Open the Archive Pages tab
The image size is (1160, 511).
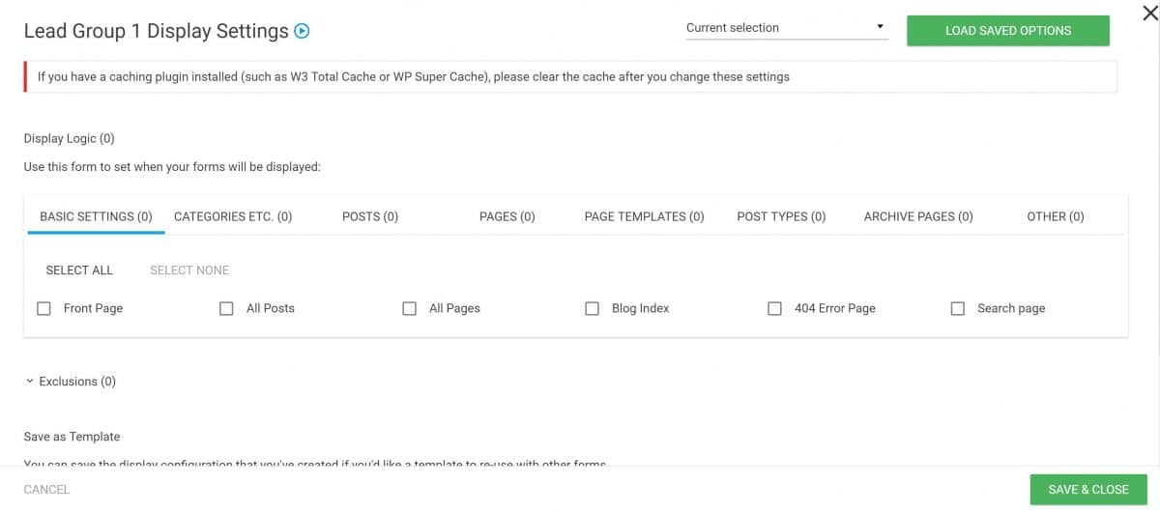point(918,216)
